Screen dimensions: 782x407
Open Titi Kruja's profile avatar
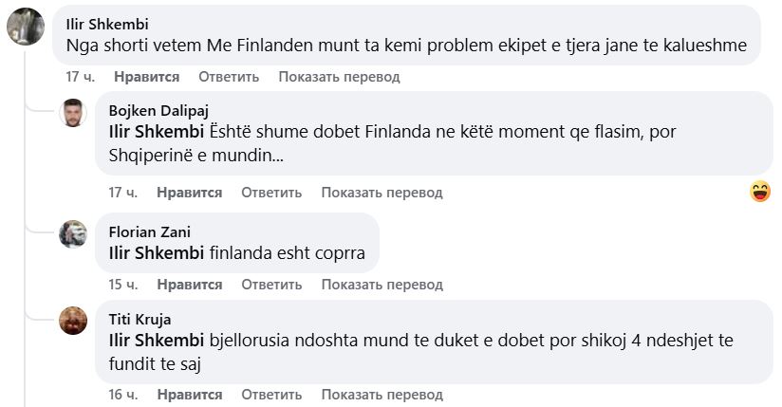tap(73, 321)
